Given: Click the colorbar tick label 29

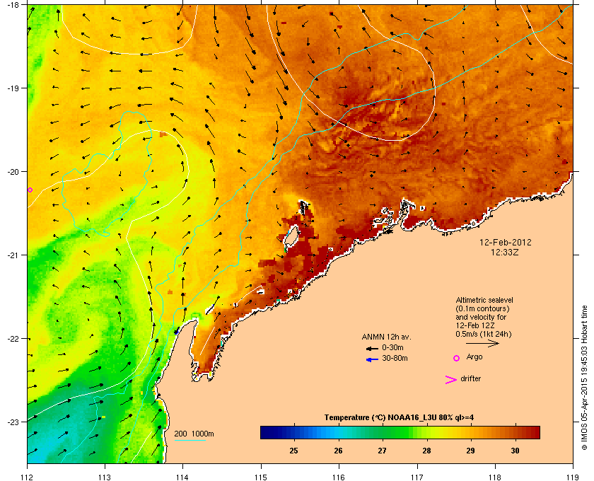Looking at the screenshot, I should pos(470,451).
